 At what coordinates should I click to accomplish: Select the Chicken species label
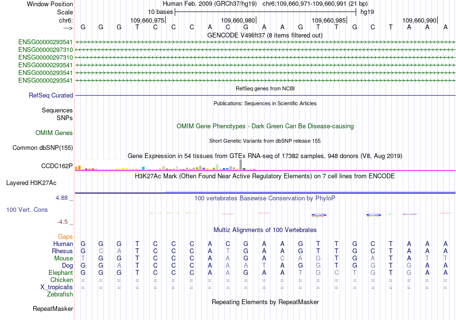pos(61,280)
